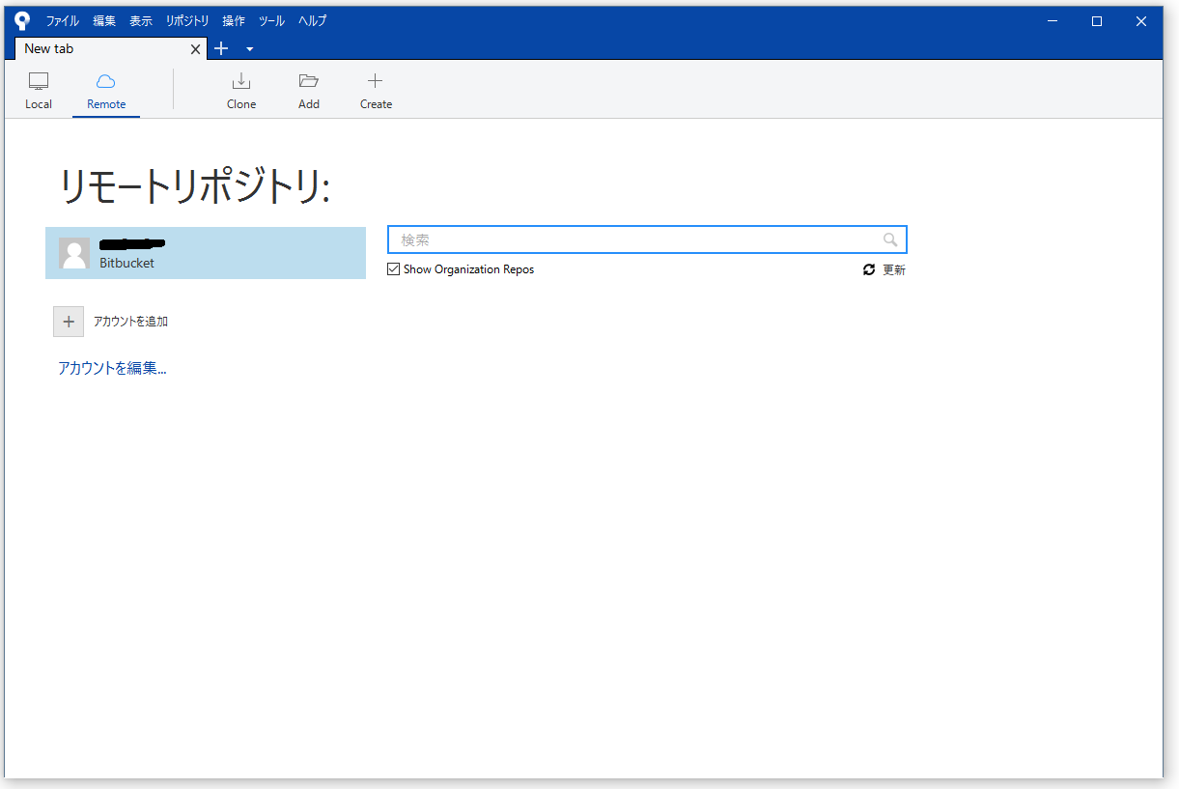
Task: Click inside the 検索 search field
Action: pyautogui.click(x=637, y=239)
